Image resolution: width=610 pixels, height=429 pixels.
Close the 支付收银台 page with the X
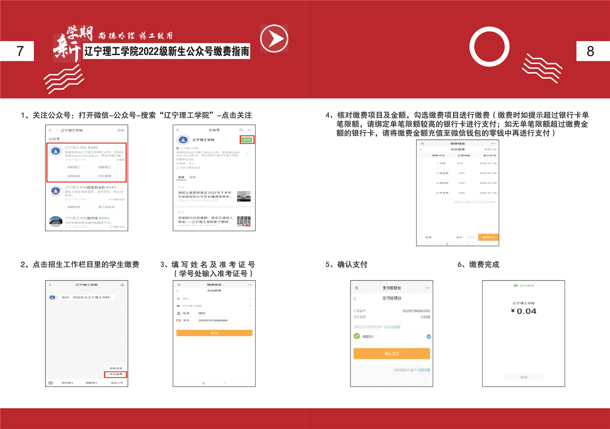(356, 288)
